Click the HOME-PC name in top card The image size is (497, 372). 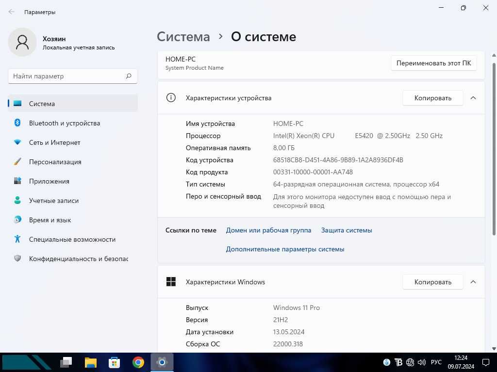(x=181, y=59)
